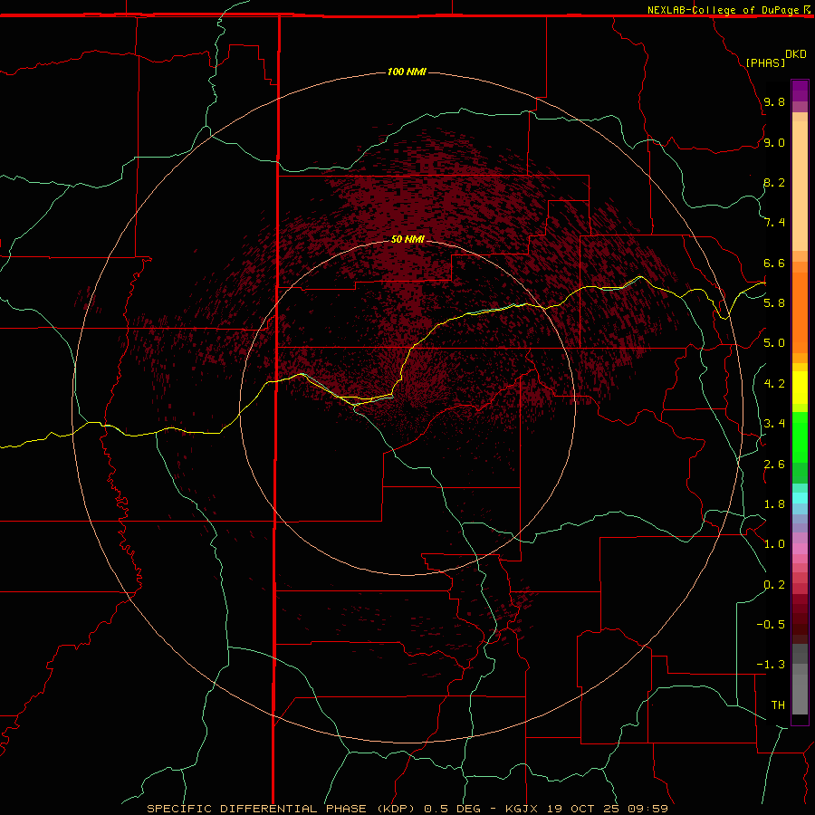Viewport: 815px width, 815px height.
Task: Click the 6.6 scale value
Action: 774,263
